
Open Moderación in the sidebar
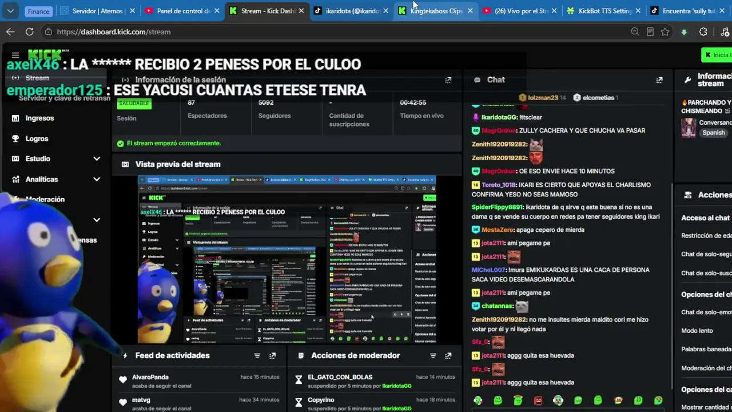(x=45, y=199)
